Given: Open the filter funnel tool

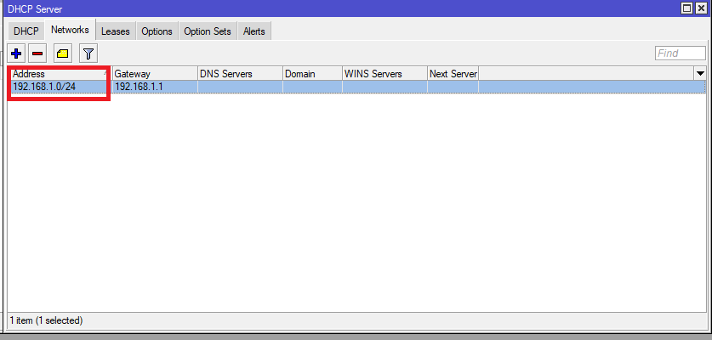Looking at the screenshot, I should [x=88, y=54].
